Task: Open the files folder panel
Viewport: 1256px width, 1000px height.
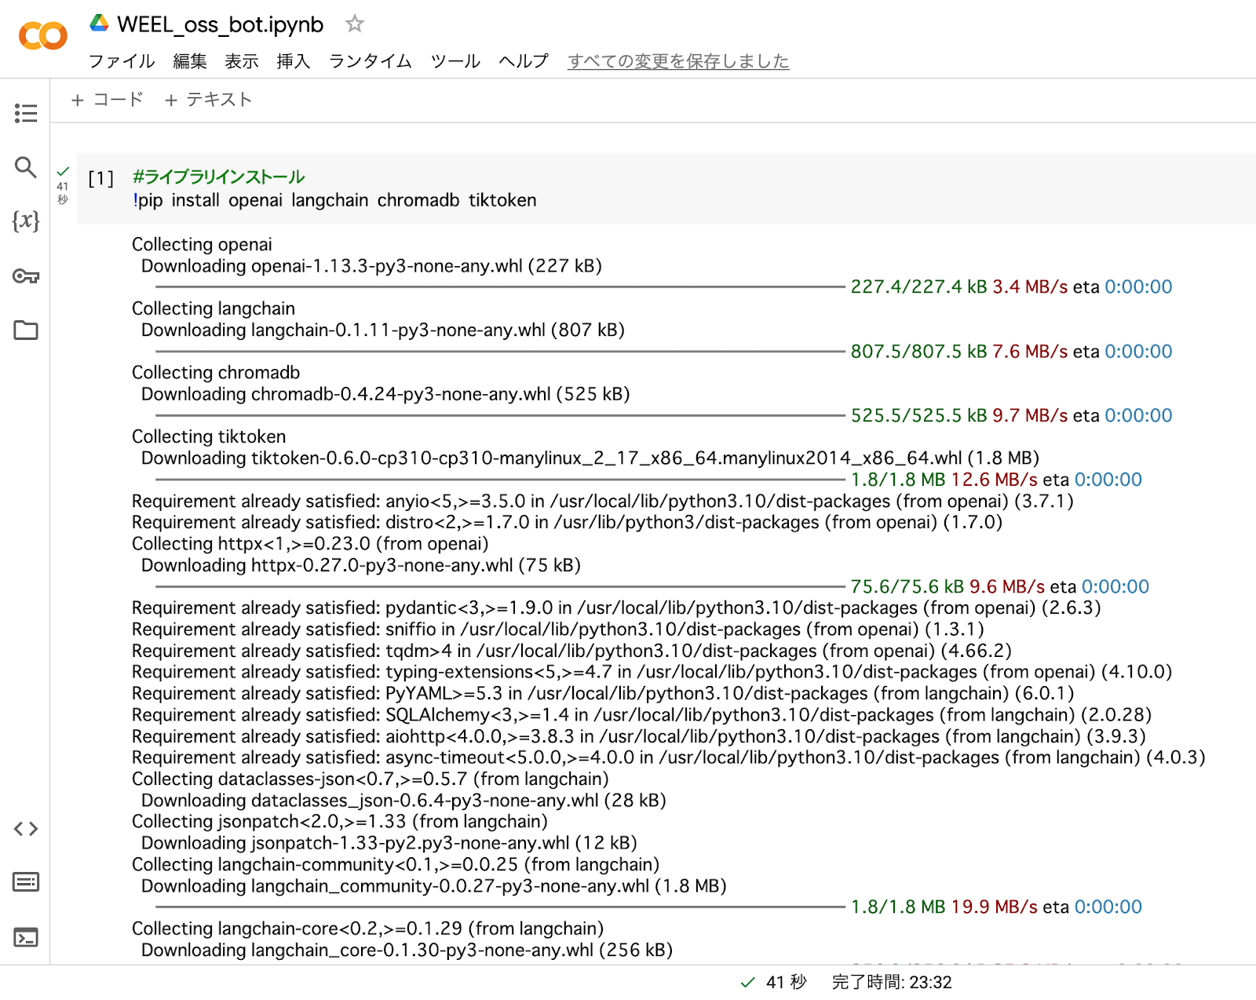Action: [x=26, y=330]
